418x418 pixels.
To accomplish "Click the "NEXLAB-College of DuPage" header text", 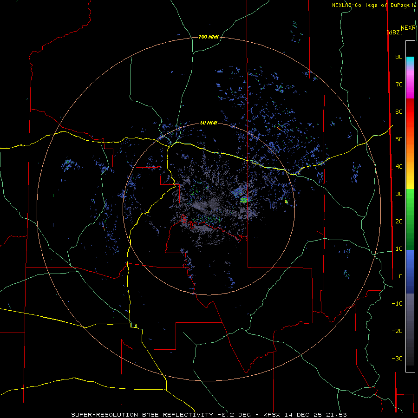I will tap(371, 5).
